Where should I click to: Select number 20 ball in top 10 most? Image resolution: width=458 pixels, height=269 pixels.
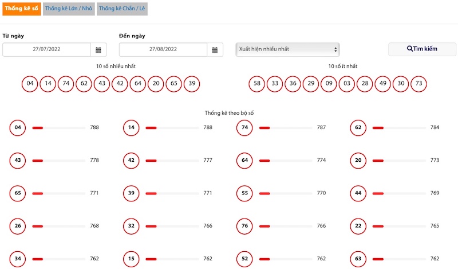(156, 84)
